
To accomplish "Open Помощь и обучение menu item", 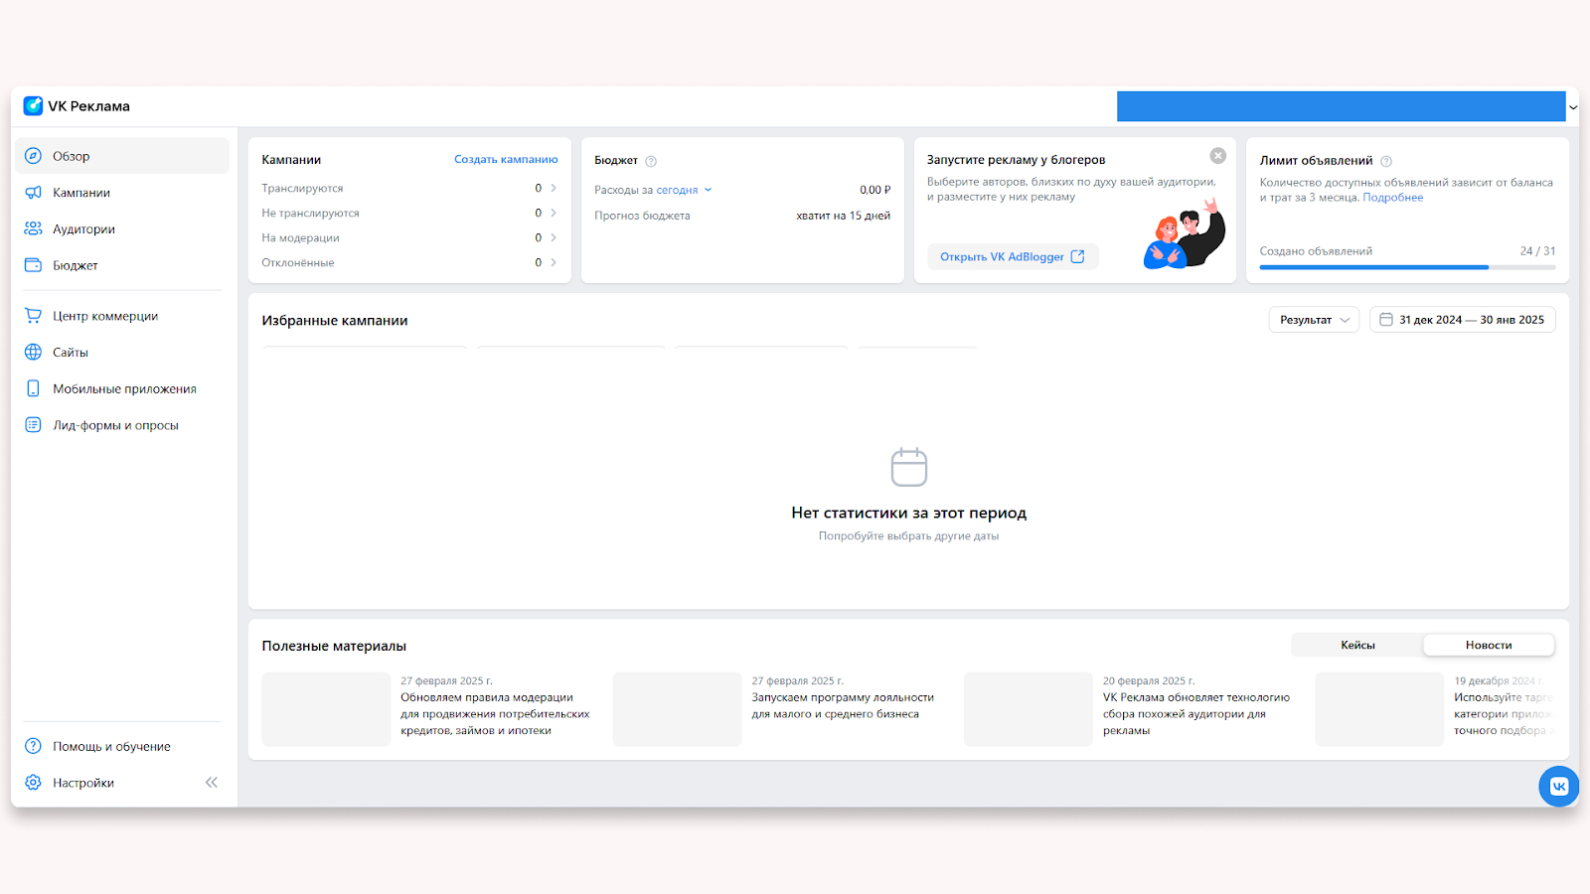I will click(122, 746).
